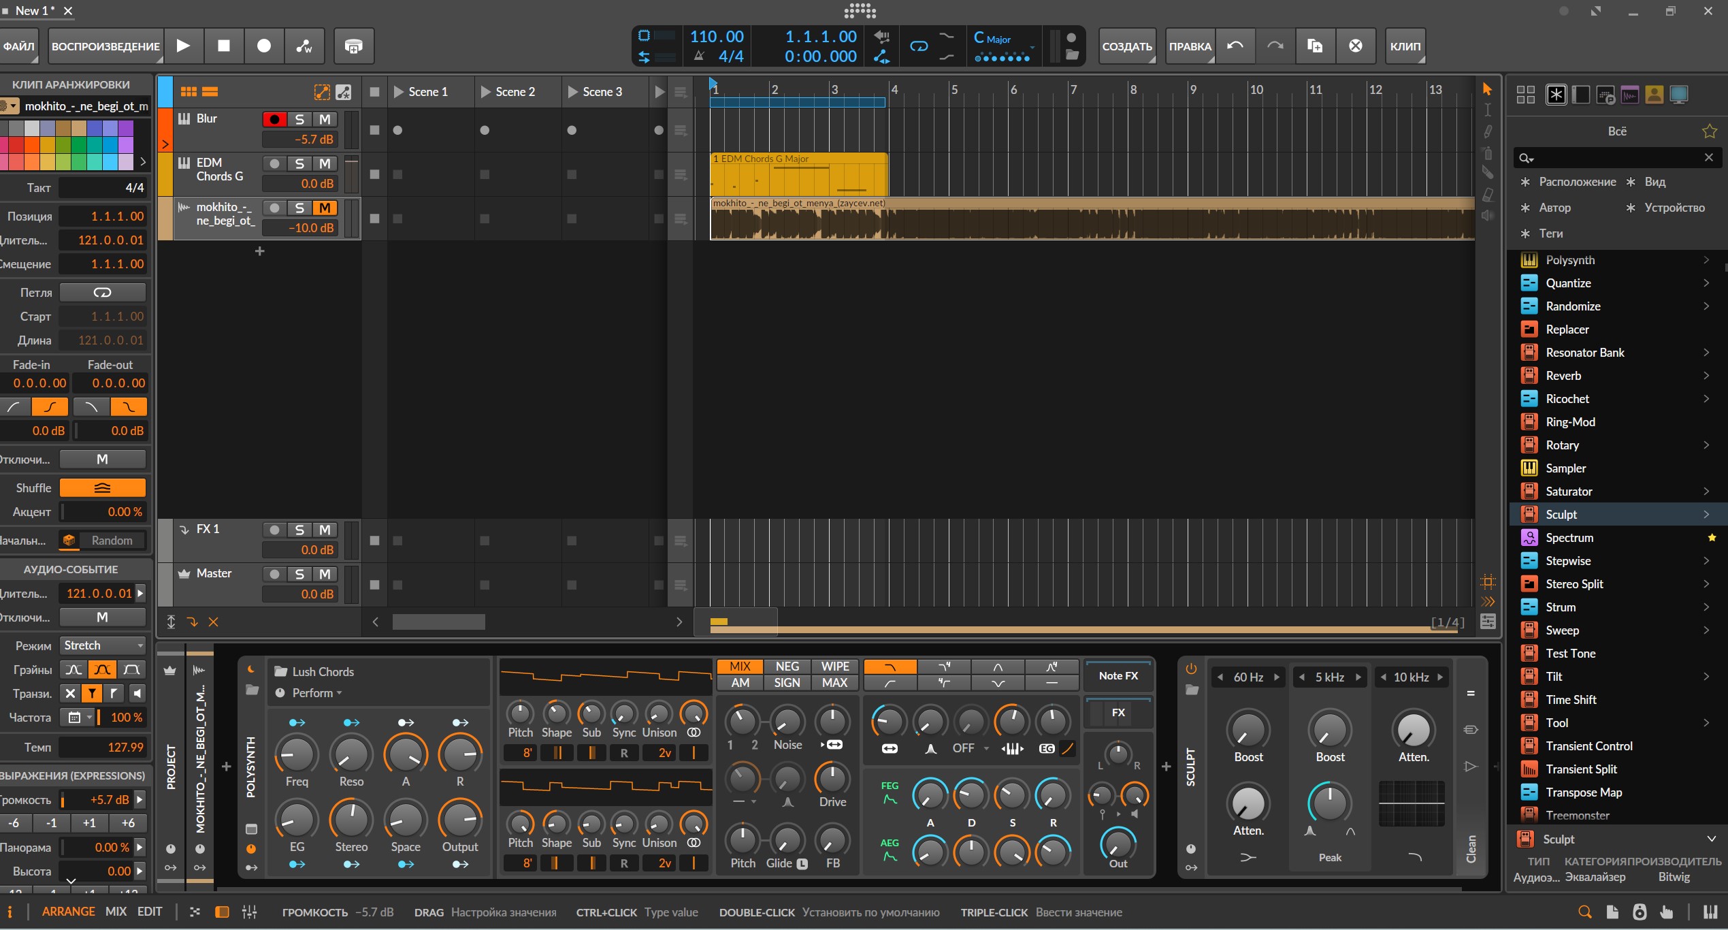The height and width of the screenshot is (930, 1728).
Task: Pick the red color swatch
Action: [x=16, y=145]
